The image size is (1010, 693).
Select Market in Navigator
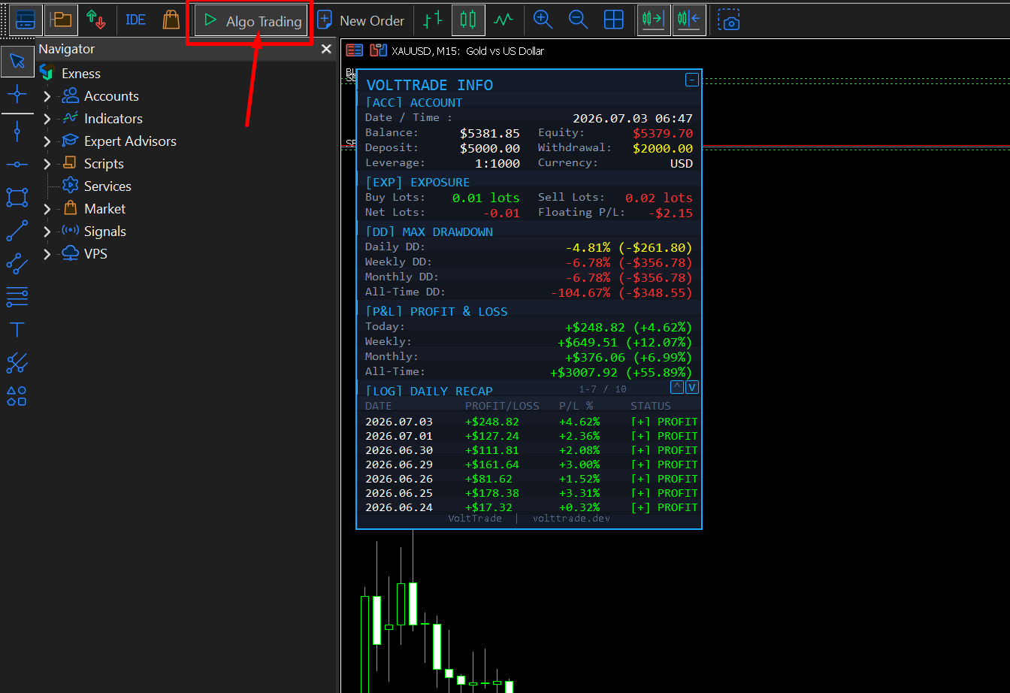pyautogui.click(x=104, y=209)
